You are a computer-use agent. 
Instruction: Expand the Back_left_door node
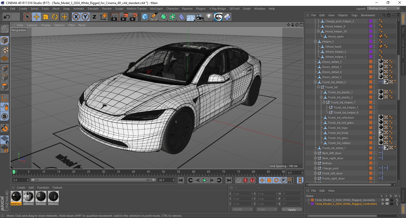[315, 153]
